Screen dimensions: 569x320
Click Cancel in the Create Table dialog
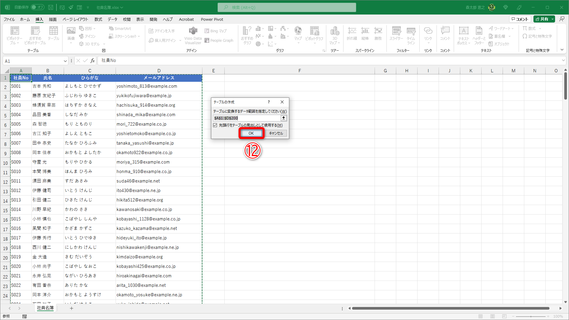tap(276, 133)
